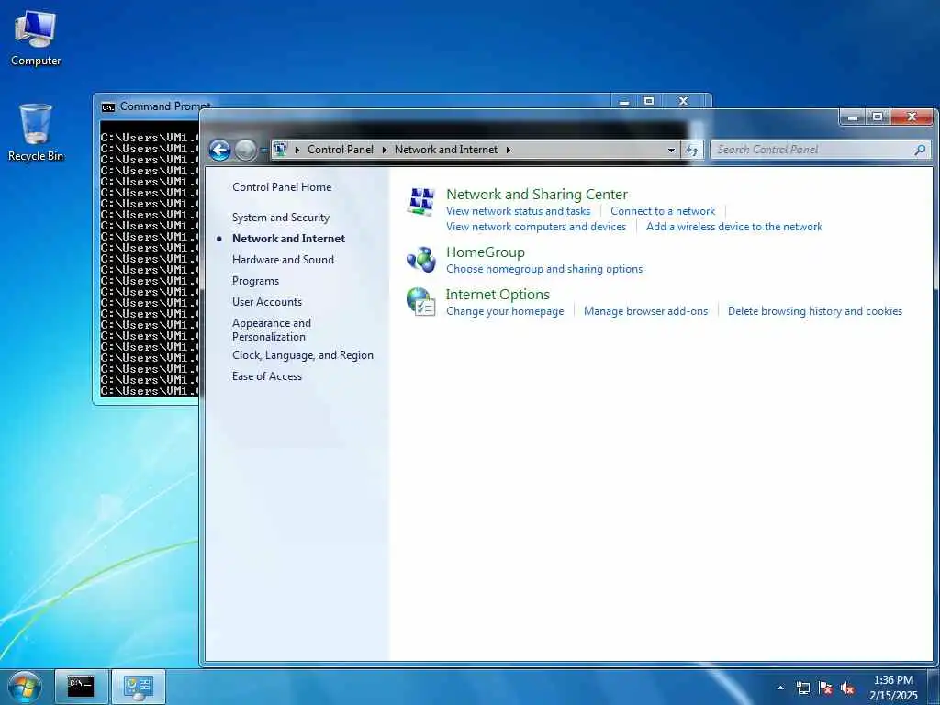Open Network and Sharing Center icon
The height and width of the screenshot is (705, 940).
click(x=420, y=201)
